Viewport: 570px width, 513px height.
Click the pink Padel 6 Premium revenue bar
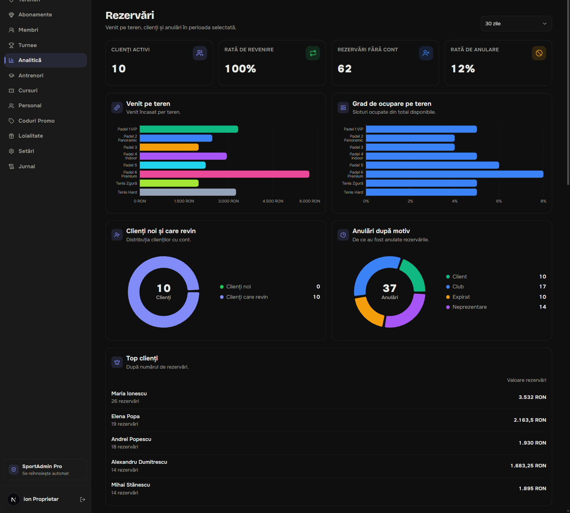tap(224, 174)
